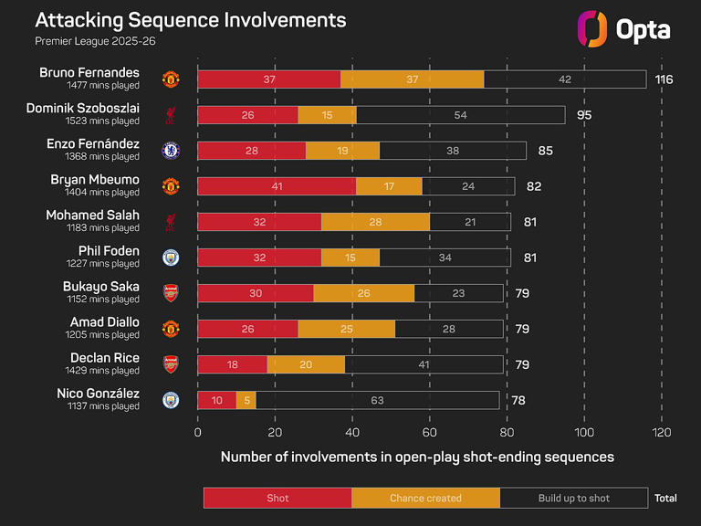The width and height of the screenshot is (701, 526).
Task: Select the Liverpool crest next to Dominik Szoboszlai
Action: 170,115
